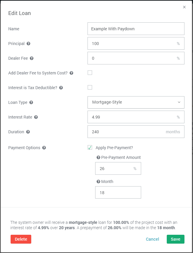Click the Payment Options help icon
The height and width of the screenshot is (253, 193).
pos(44,148)
